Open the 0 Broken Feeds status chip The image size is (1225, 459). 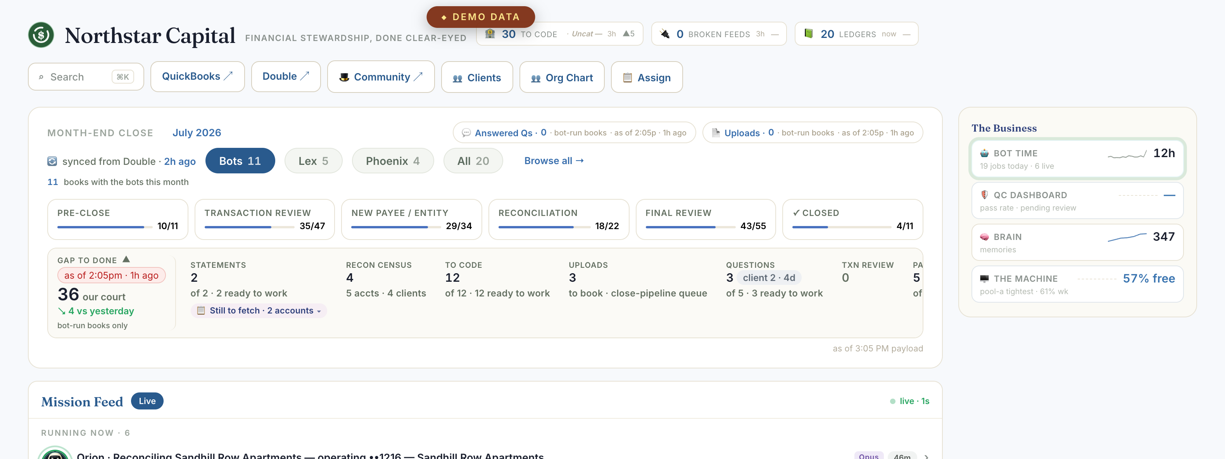pos(719,34)
